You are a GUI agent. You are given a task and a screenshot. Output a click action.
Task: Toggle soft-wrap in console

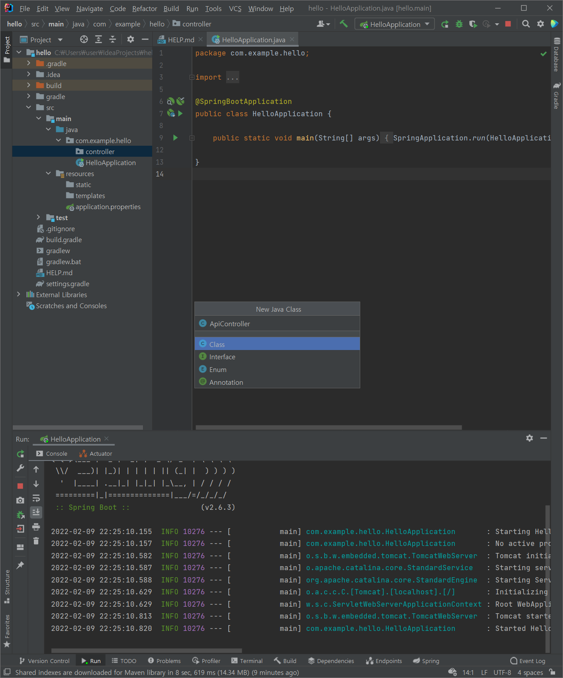pos(36,498)
